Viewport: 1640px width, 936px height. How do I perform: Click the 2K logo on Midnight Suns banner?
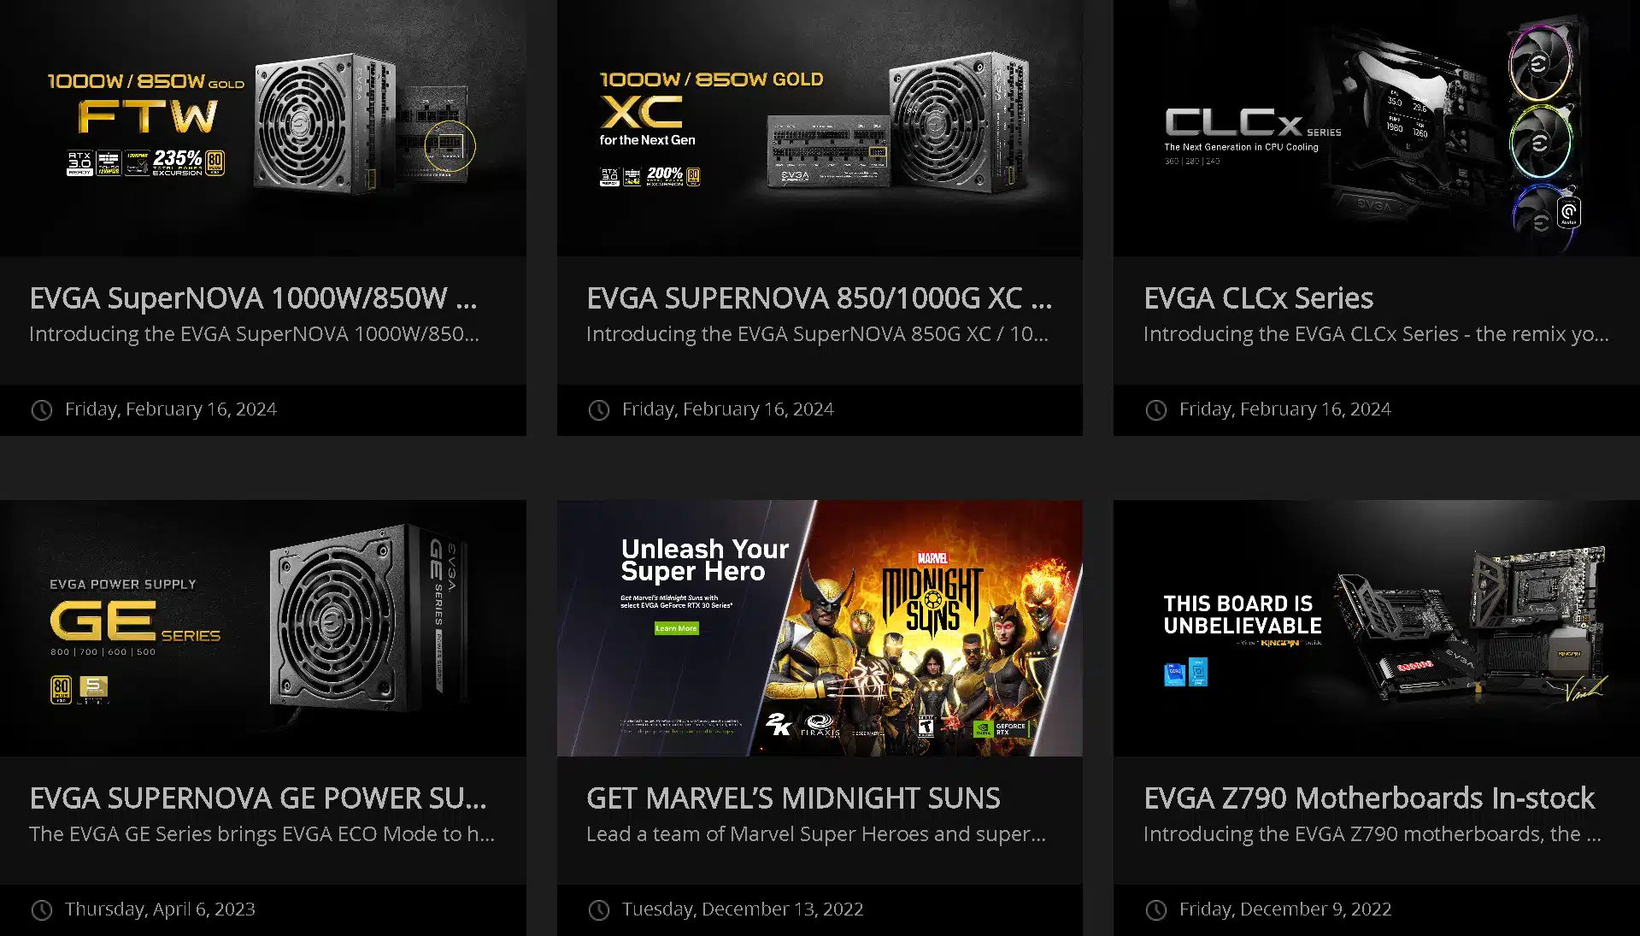[x=779, y=724]
